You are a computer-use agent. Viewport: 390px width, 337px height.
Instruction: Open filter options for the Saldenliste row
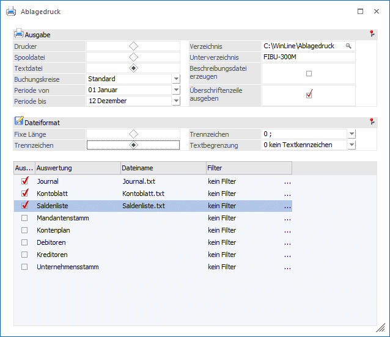[x=287, y=206]
